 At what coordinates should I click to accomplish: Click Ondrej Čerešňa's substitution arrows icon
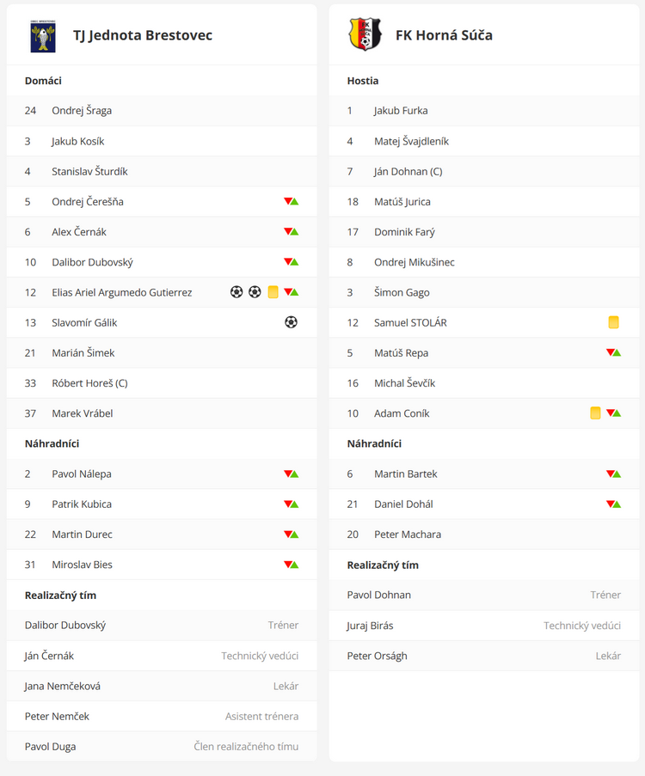coord(291,202)
